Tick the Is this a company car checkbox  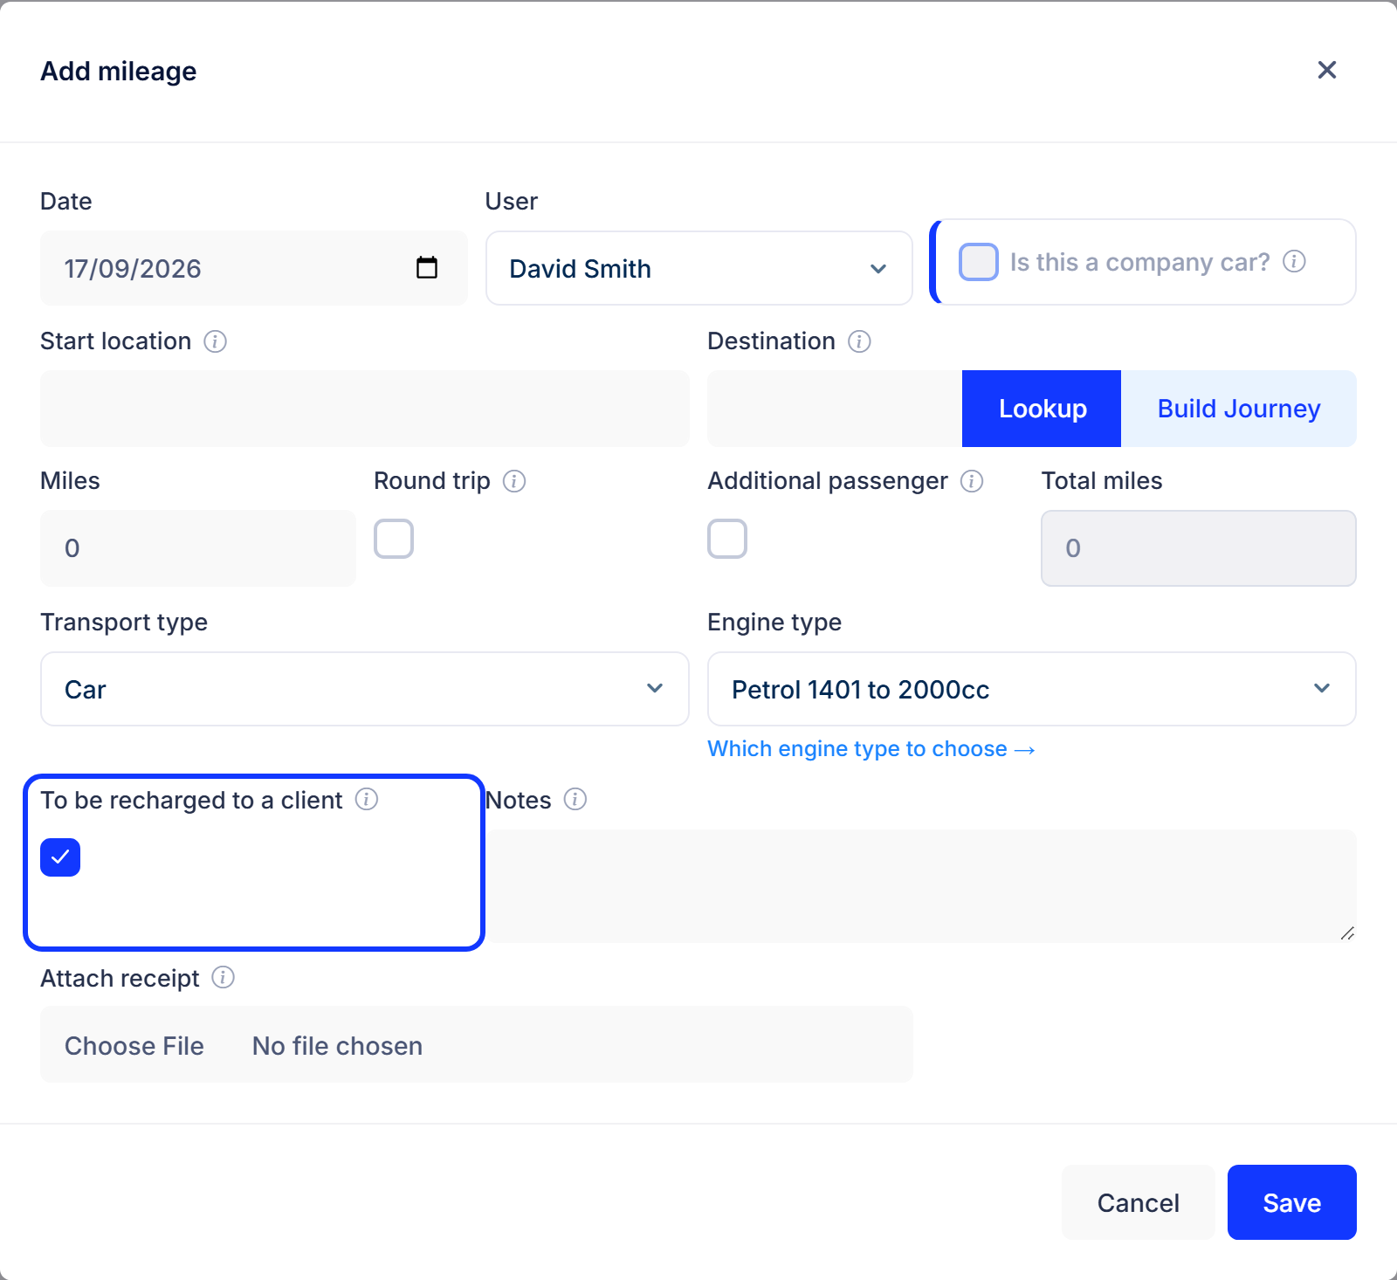(978, 262)
